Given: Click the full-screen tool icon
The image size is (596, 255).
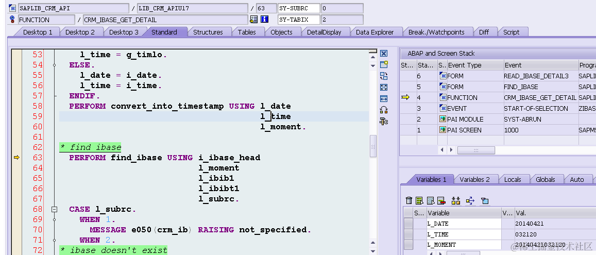Looking at the screenshot, I should 384,88.
